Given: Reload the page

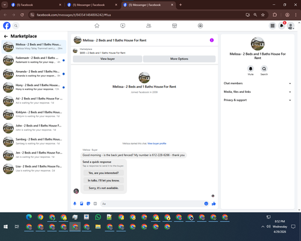Looking at the screenshot, I should click(x=22, y=15).
